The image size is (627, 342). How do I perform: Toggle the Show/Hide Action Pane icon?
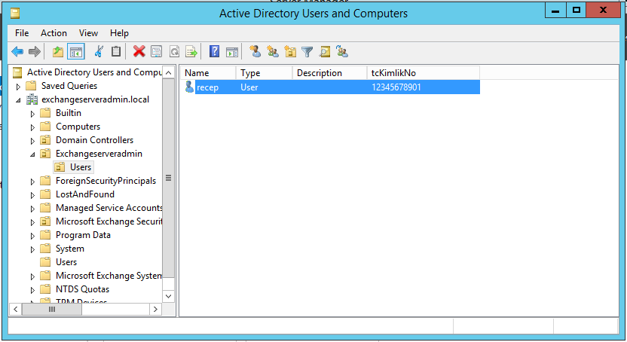click(232, 51)
